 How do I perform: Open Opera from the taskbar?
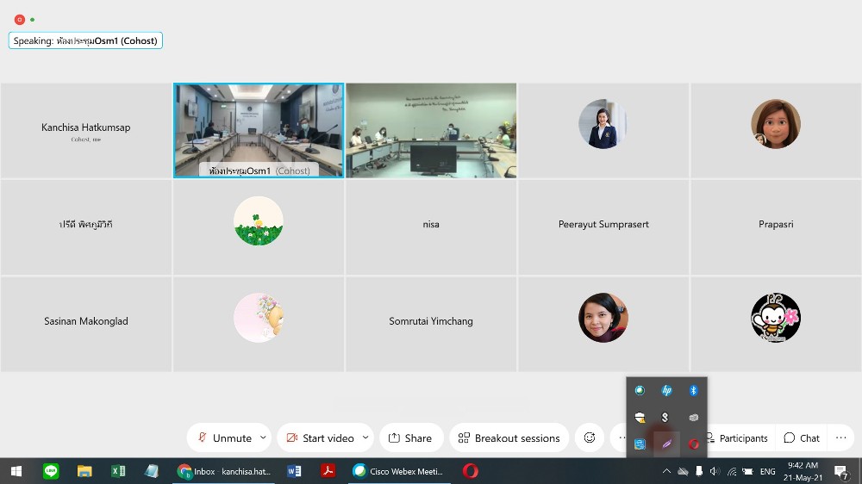point(470,471)
